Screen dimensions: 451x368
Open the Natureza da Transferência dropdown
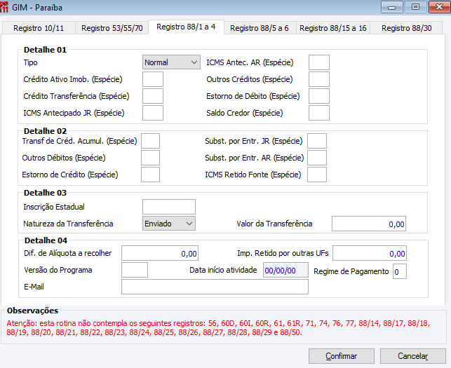point(169,224)
